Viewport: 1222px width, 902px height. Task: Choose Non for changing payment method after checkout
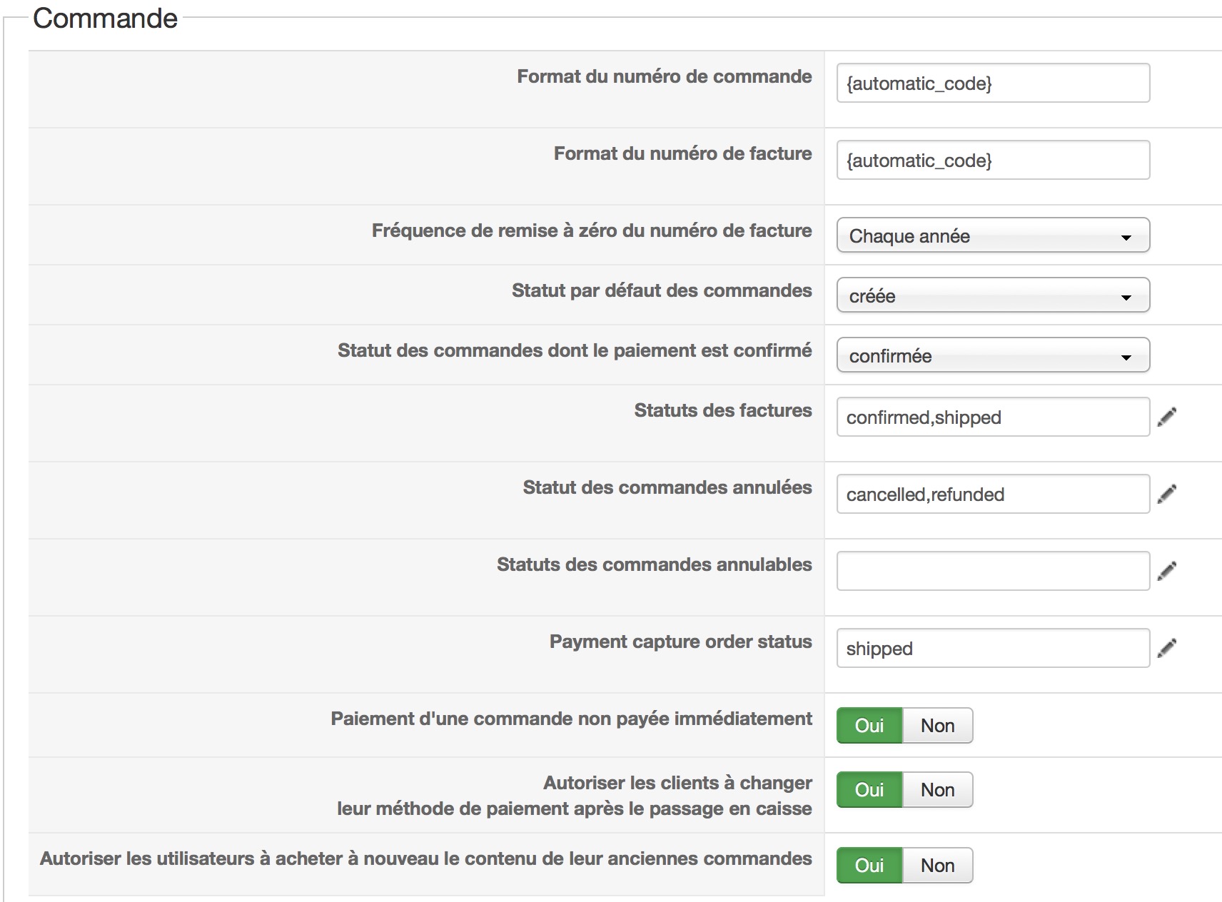[937, 790]
